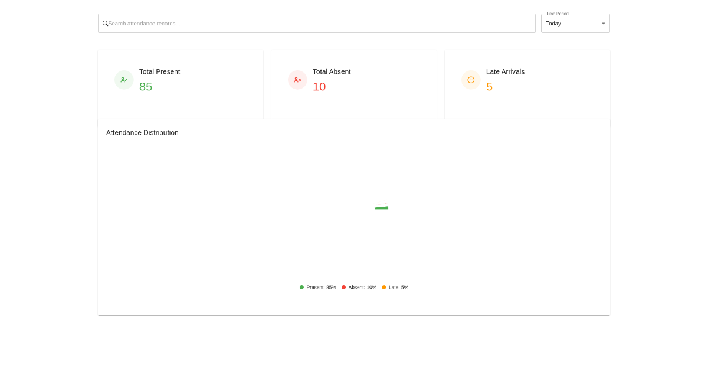Click the orange number 5 value

tap(489, 87)
